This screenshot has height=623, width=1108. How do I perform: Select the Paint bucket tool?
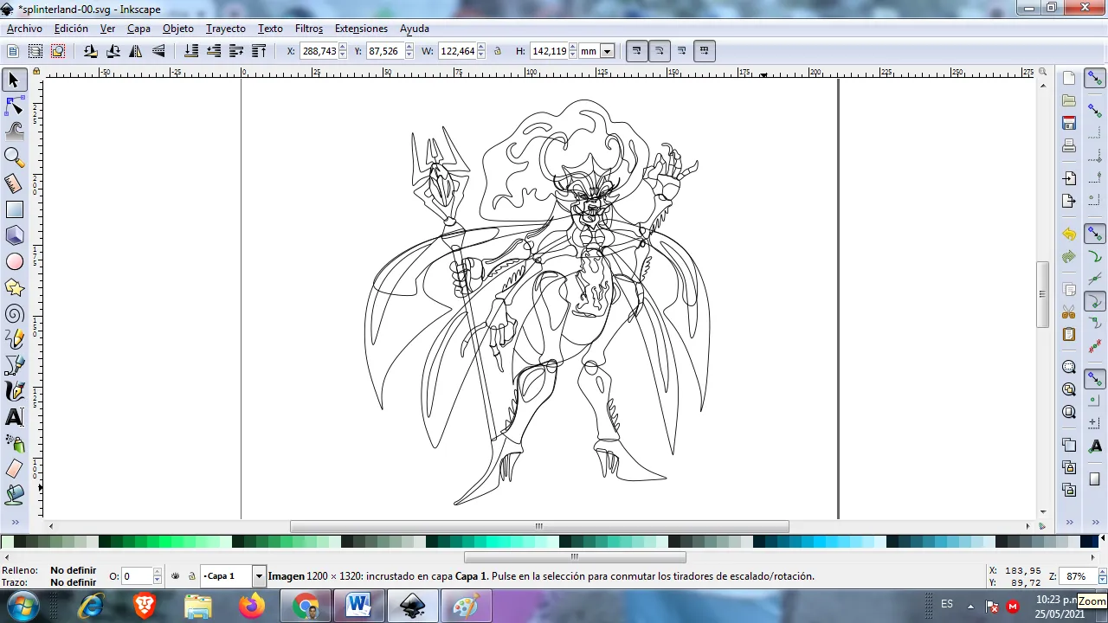click(x=14, y=495)
